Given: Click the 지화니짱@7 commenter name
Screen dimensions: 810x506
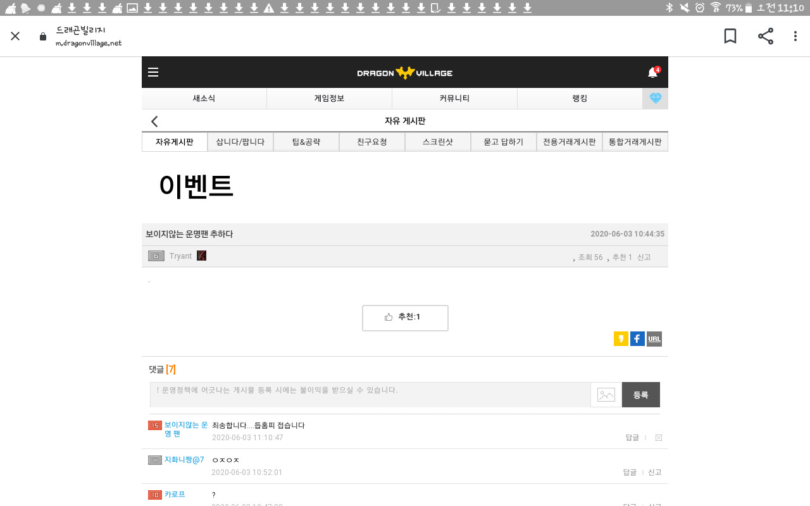Looking at the screenshot, I should click(x=184, y=460).
